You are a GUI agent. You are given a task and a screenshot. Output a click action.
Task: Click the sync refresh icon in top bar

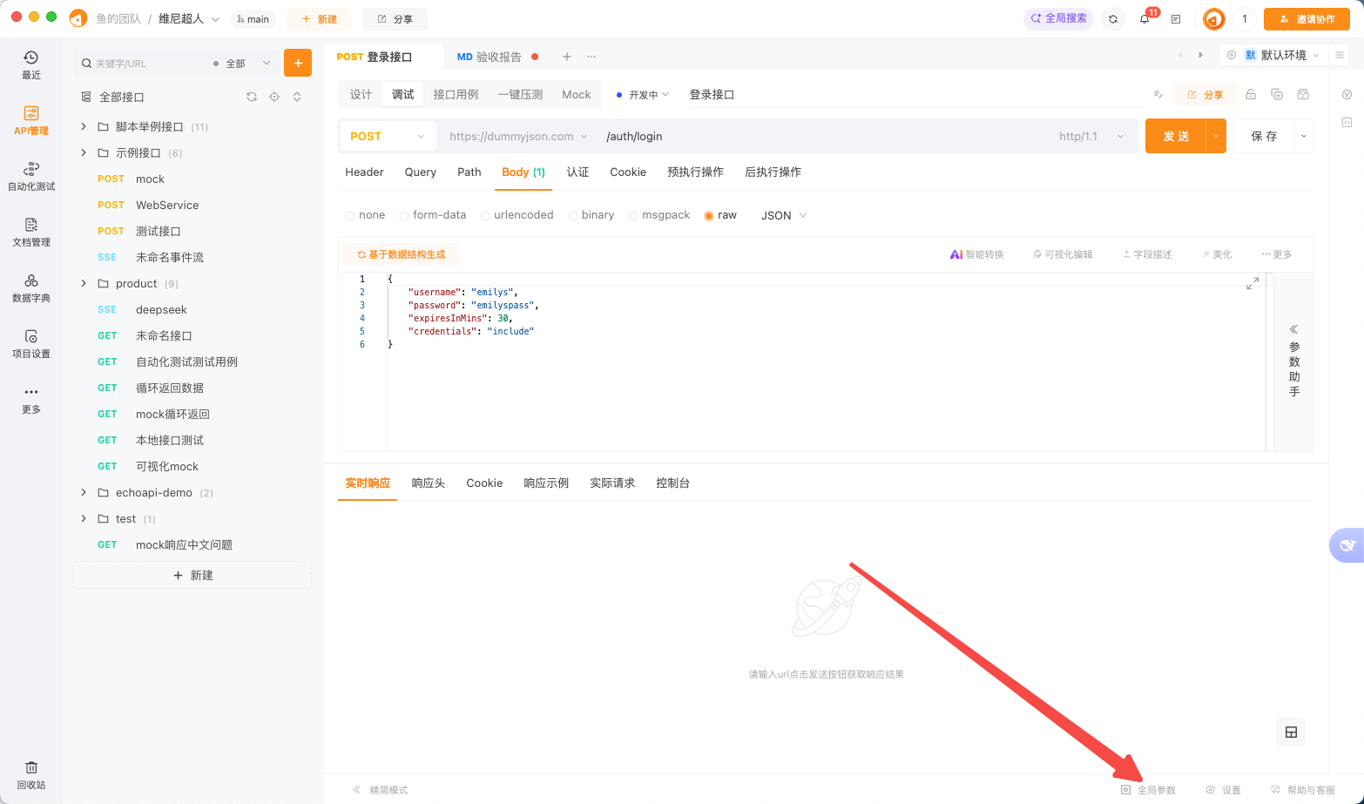pyautogui.click(x=1113, y=18)
